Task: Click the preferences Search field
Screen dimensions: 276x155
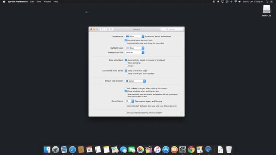Action: (172, 29)
